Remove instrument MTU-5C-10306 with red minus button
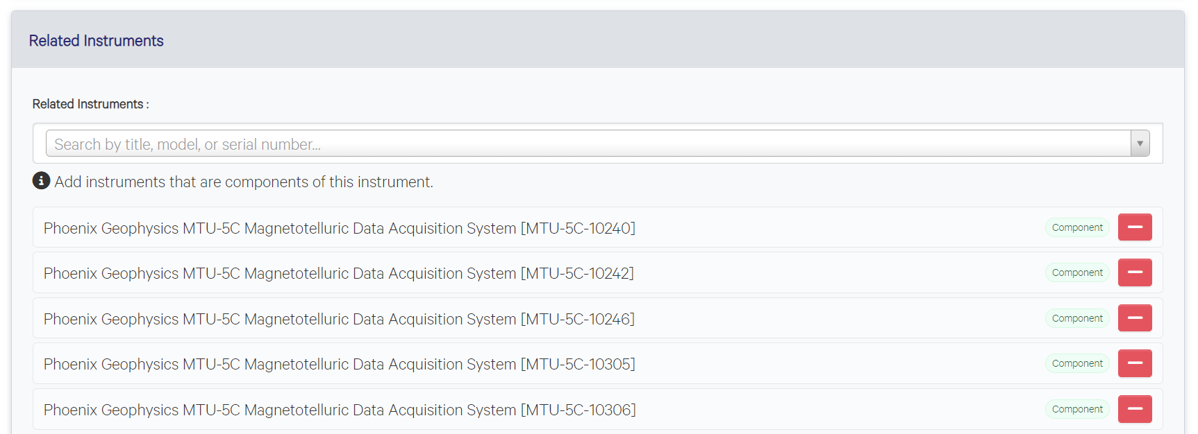The width and height of the screenshot is (1198, 434). (1135, 409)
